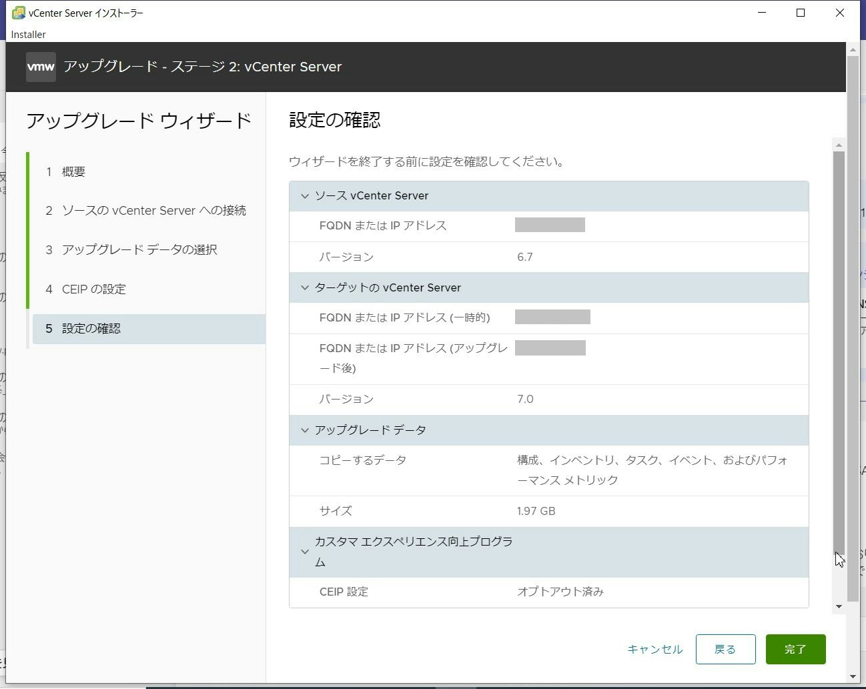The height and width of the screenshot is (689, 866).
Task: Click the vmw logo in header
Action: click(41, 67)
